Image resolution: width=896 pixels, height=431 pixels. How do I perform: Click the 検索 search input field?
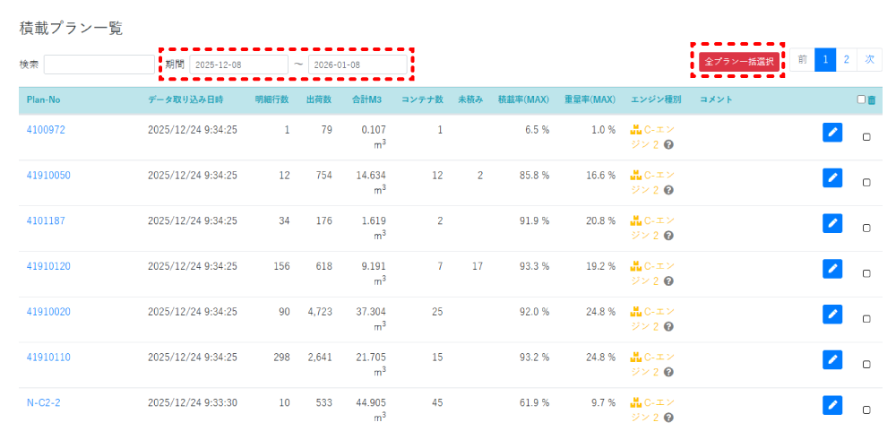(99, 65)
